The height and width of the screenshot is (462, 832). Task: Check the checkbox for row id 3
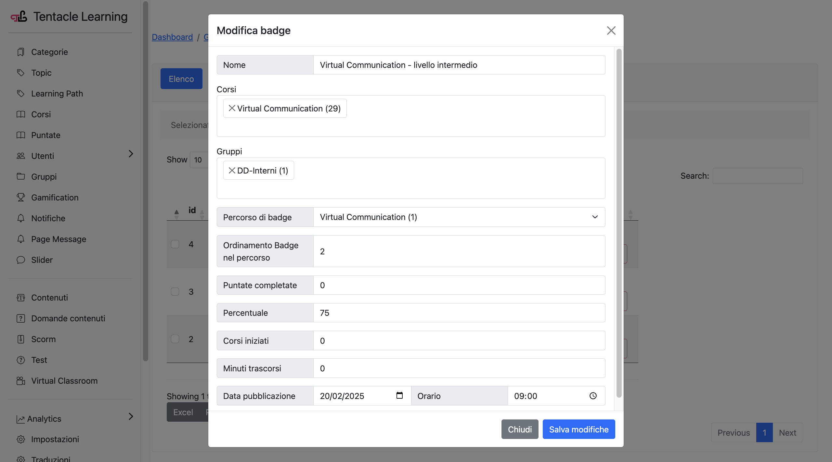coord(175,291)
